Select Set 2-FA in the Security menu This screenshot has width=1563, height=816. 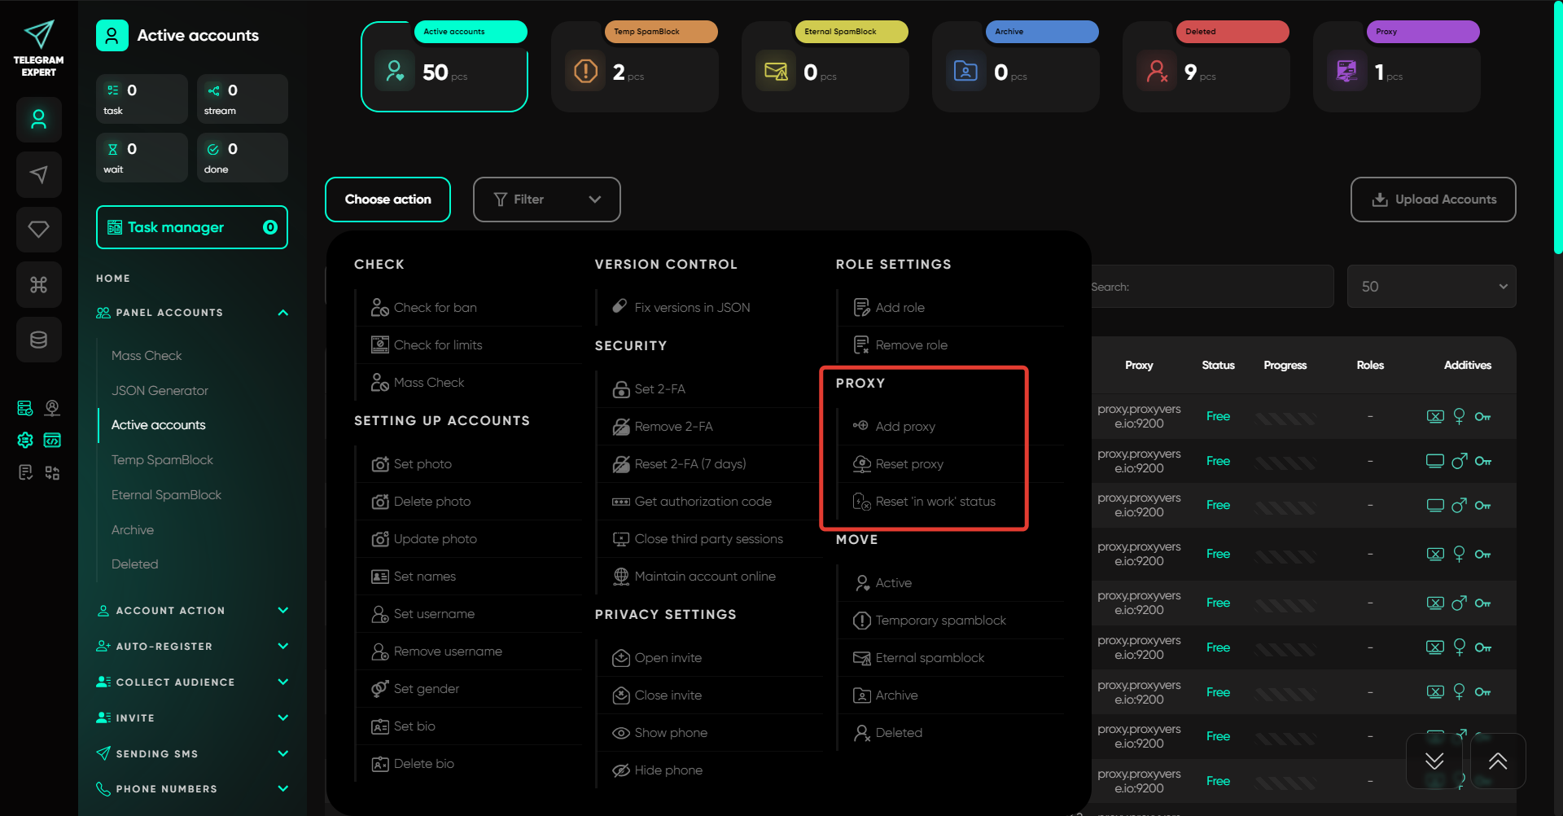[659, 389]
